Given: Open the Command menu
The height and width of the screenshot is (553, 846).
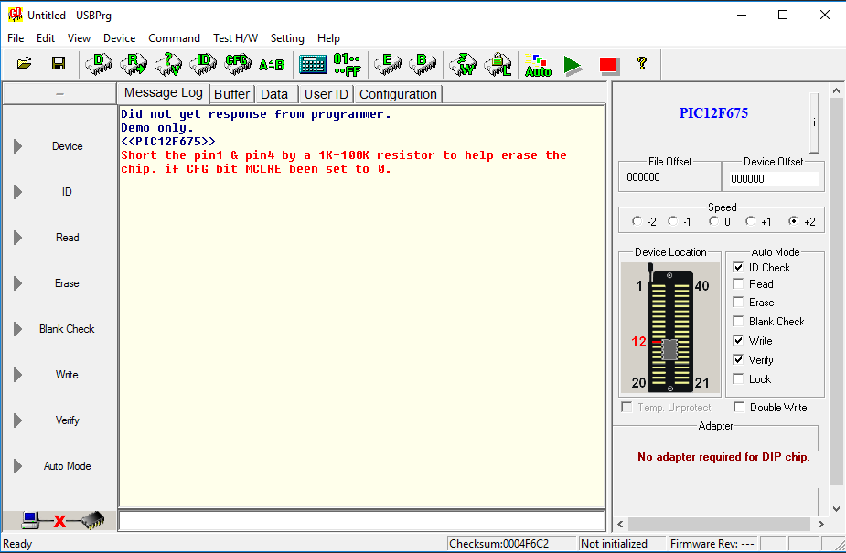Looking at the screenshot, I should click(175, 38).
